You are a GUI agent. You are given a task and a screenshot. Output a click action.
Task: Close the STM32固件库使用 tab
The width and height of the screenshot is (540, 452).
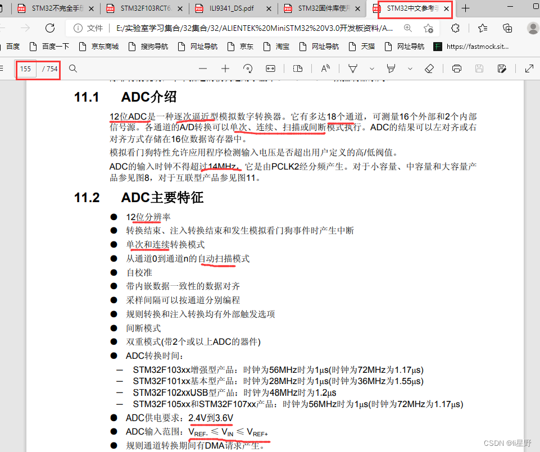[x=358, y=8]
